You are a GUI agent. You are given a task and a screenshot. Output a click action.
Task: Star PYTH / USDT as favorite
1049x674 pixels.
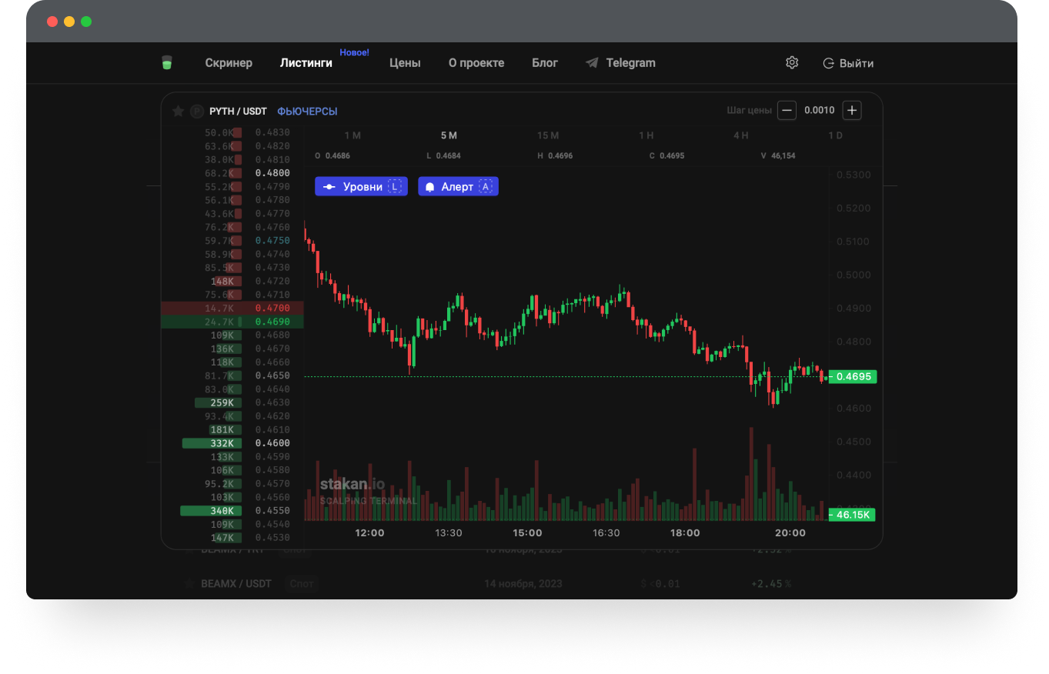178,112
